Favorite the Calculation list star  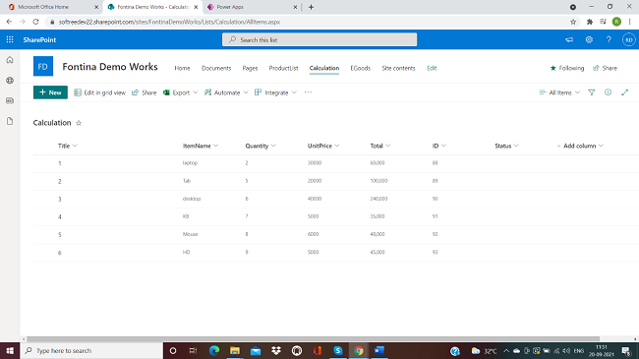pos(79,123)
